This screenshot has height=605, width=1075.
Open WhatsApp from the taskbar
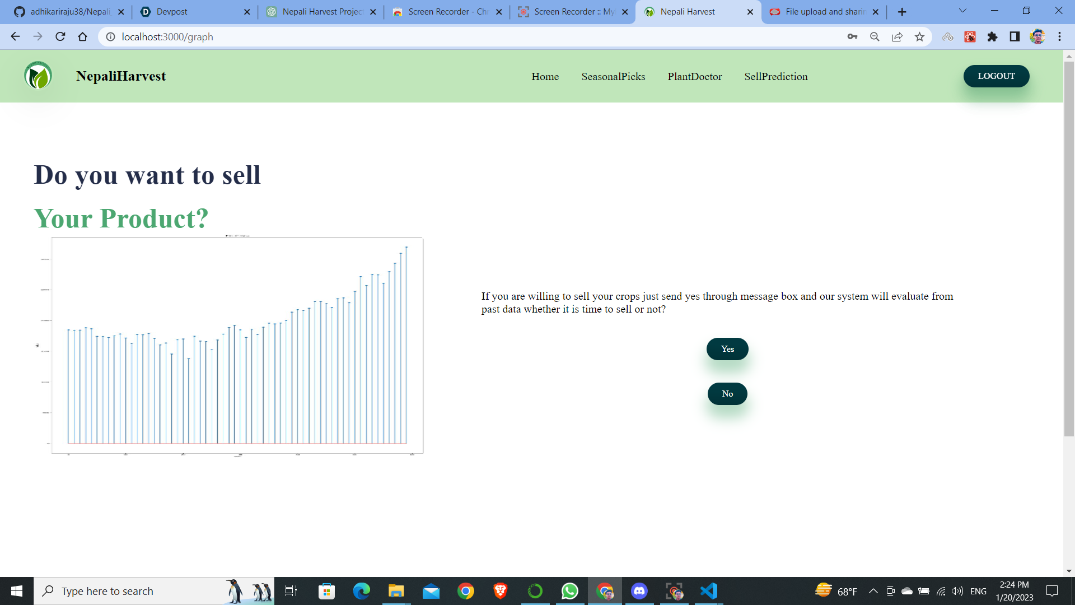pos(569,591)
